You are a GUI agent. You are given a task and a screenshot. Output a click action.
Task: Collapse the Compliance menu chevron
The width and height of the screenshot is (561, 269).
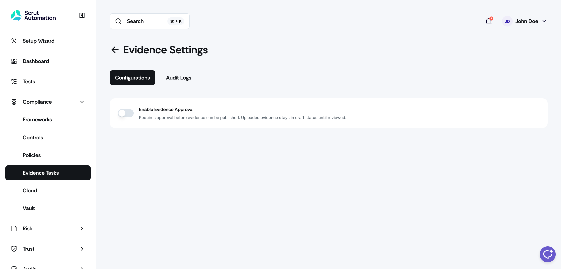pos(82,102)
